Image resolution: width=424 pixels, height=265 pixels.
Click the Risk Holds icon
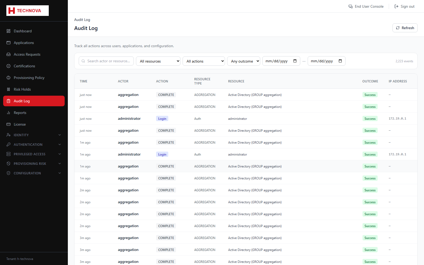coord(8,89)
